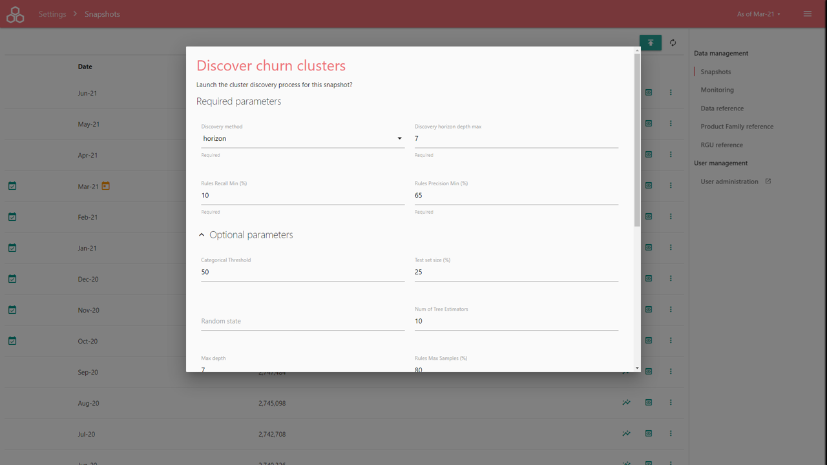Screen dimensions: 827x465
Task: Click the May-21 date cell
Action: point(89,124)
